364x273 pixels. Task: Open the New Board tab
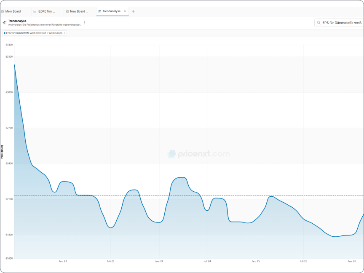[x=79, y=11]
